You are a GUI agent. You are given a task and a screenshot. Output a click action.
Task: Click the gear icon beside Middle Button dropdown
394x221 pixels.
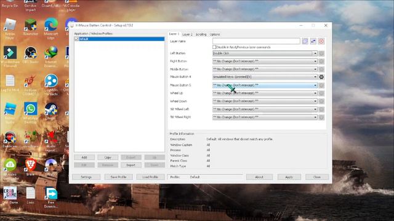321,69
